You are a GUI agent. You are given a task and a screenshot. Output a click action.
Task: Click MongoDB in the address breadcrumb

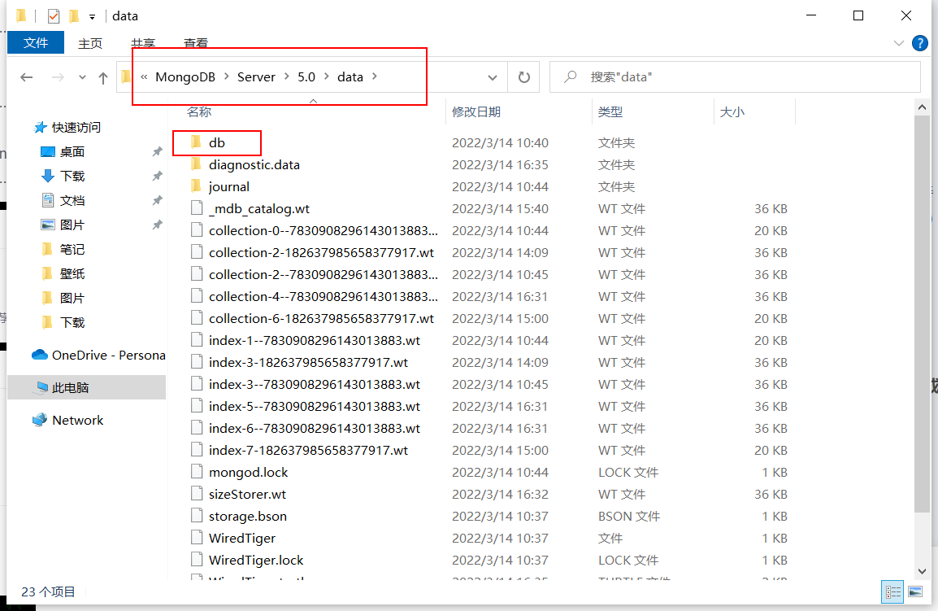[185, 77]
